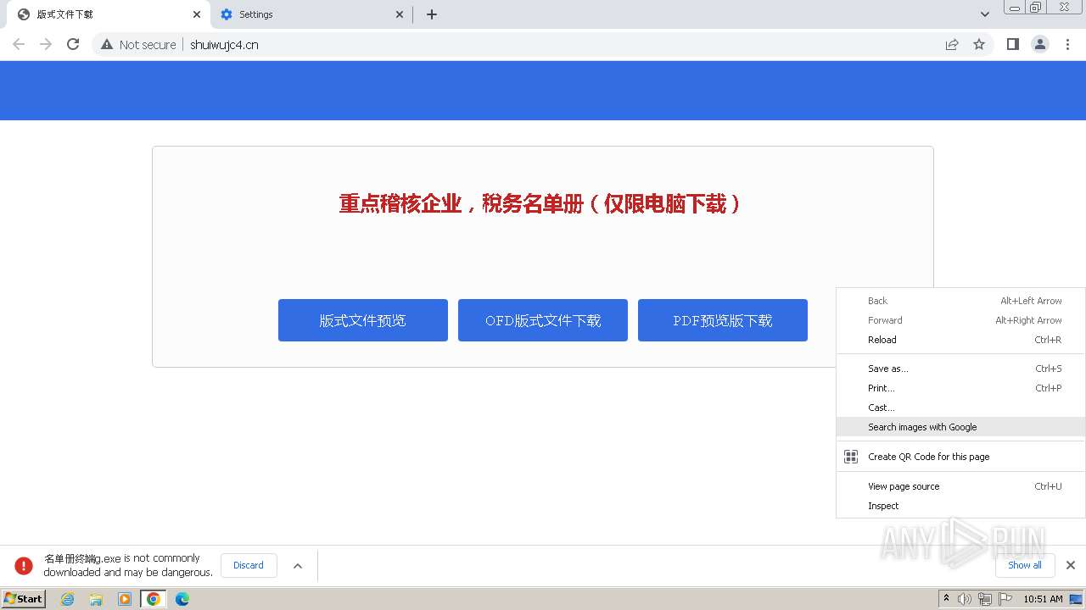Click the download warning message text
Screen dimensions: 1086x610
coord(128,565)
